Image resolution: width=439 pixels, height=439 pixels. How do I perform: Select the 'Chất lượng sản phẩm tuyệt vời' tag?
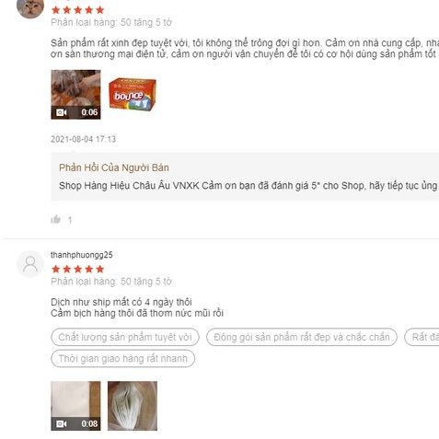pyautogui.click(x=125, y=337)
